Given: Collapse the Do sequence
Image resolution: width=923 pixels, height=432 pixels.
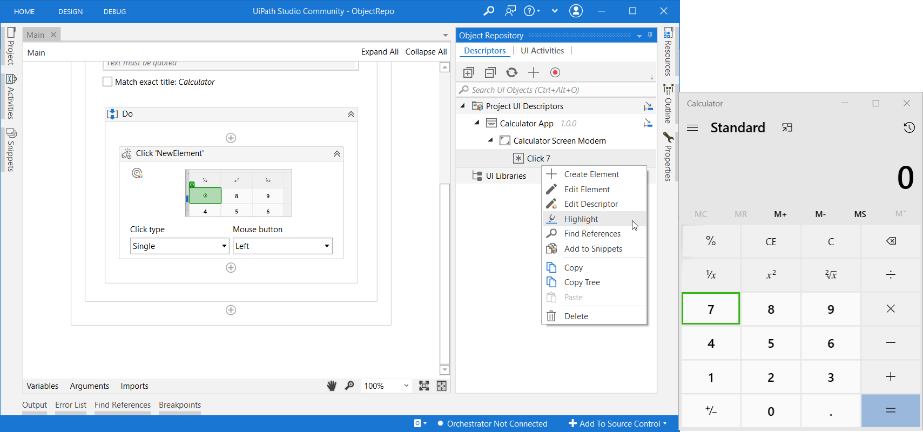Looking at the screenshot, I should (x=351, y=114).
